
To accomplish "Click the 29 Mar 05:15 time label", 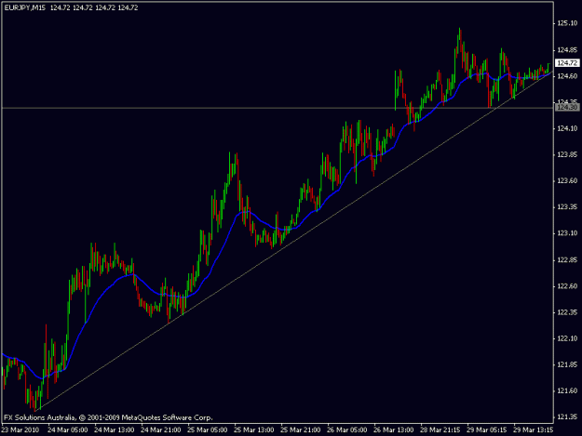I will coord(486,430).
